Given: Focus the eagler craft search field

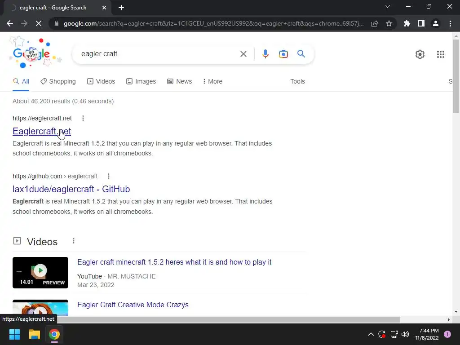Looking at the screenshot, I should pos(159,54).
